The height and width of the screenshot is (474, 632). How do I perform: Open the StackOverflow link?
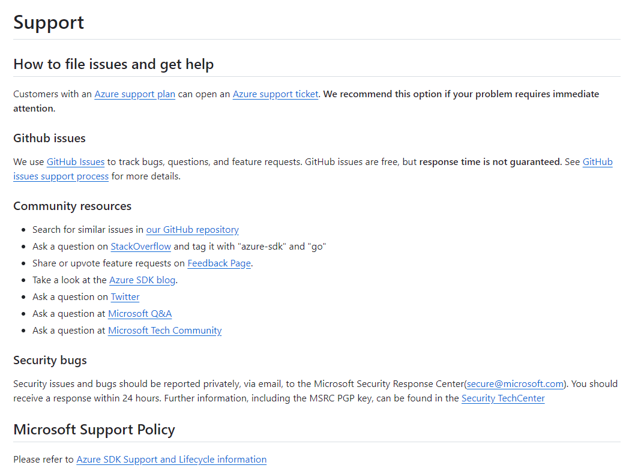[x=140, y=246]
